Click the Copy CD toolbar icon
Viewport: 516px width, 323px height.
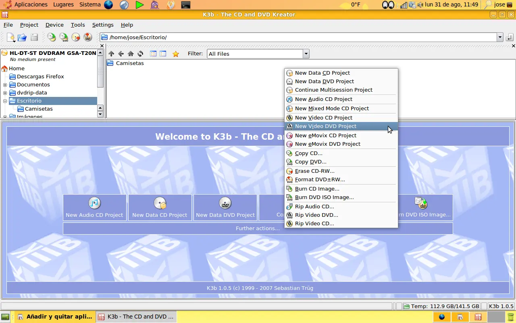click(52, 38)
